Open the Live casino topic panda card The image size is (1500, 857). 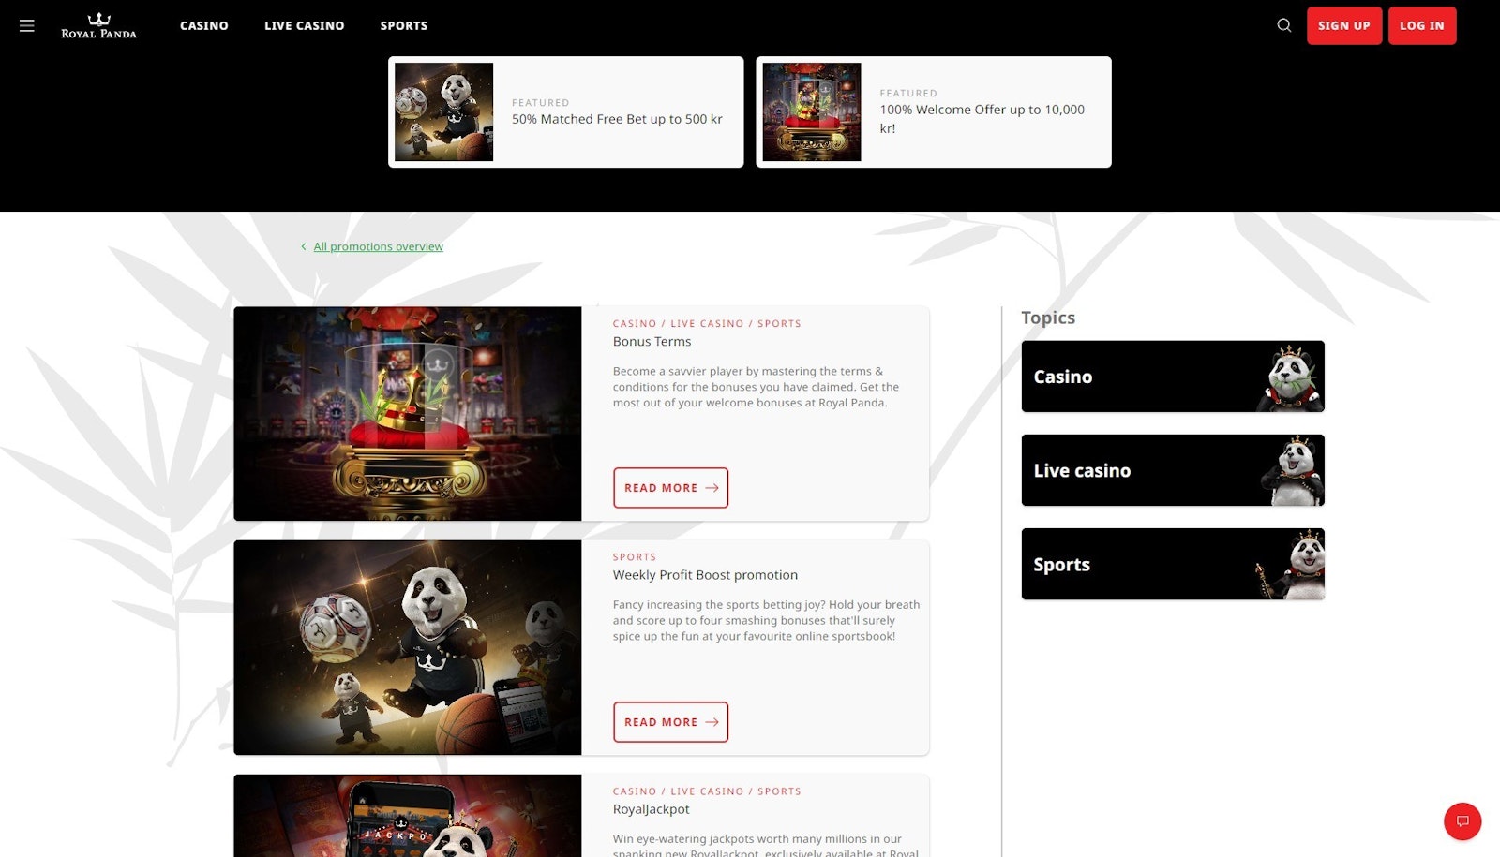[x=1173, y=470]
